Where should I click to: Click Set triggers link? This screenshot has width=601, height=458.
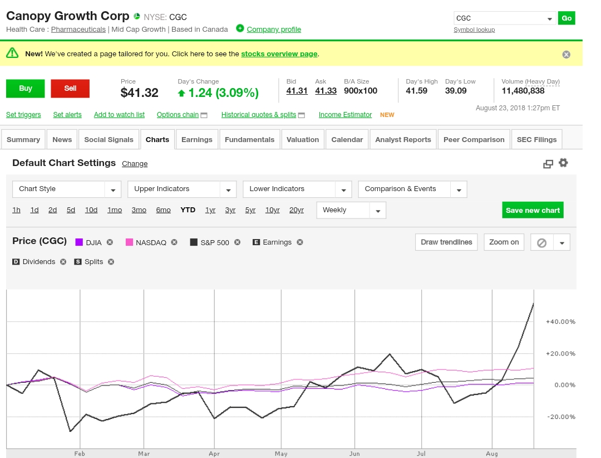(23, 115)
